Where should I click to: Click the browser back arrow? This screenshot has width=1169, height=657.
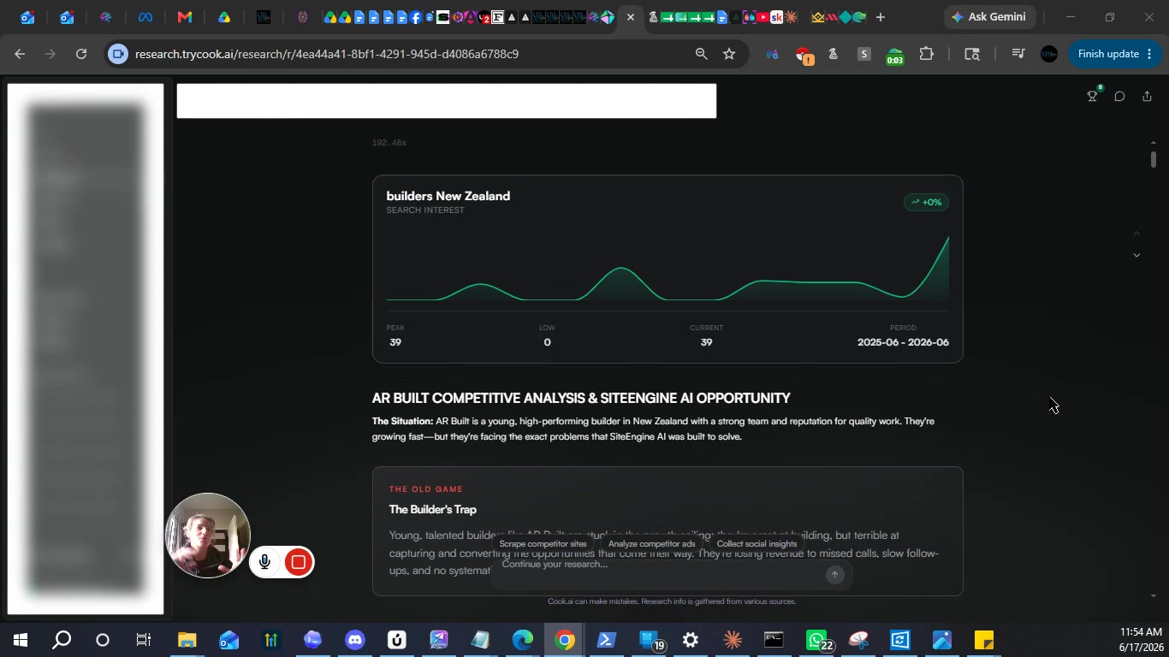20,54
